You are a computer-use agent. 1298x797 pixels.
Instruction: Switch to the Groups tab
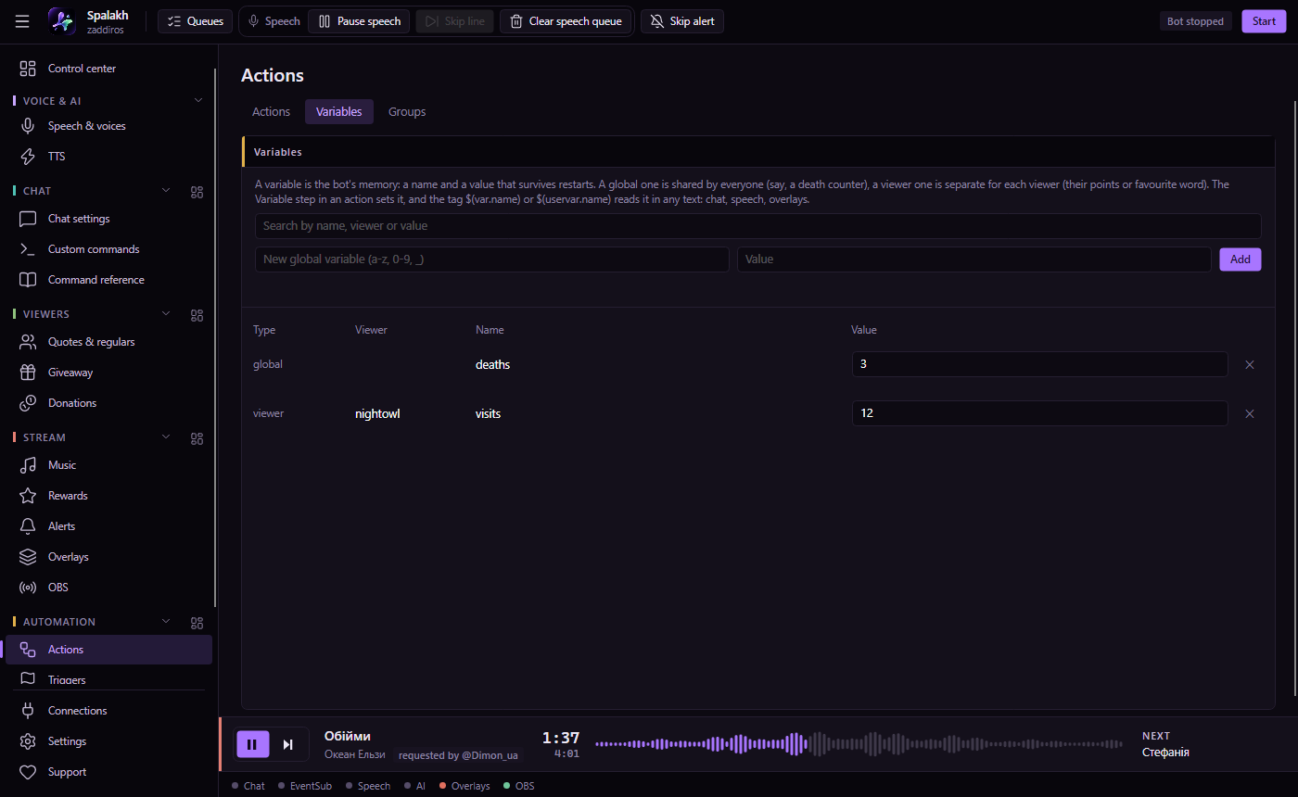point(407,112)
